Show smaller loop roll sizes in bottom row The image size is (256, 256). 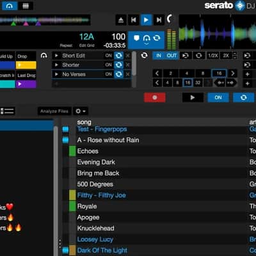pos(157,83)
